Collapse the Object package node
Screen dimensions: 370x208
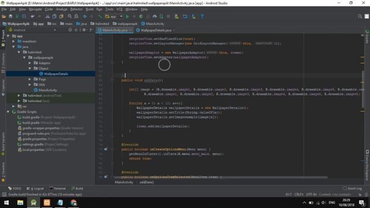tap(29, 68)
